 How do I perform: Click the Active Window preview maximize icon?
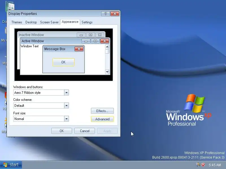coord(95,41)
